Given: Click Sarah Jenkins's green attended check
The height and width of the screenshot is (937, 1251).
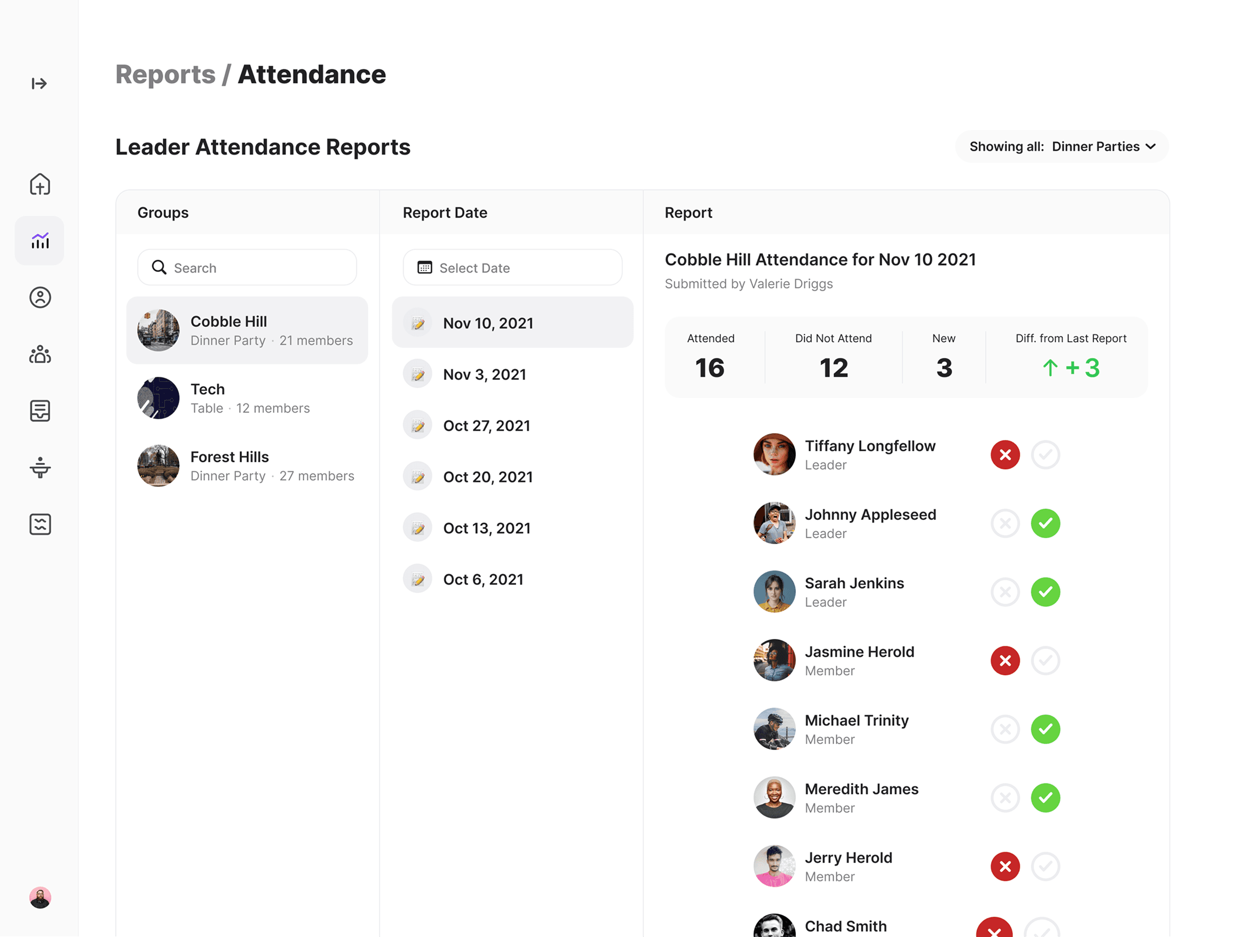Looking at the screenshot, I should pyautogui.click(x=1045, y=592).
